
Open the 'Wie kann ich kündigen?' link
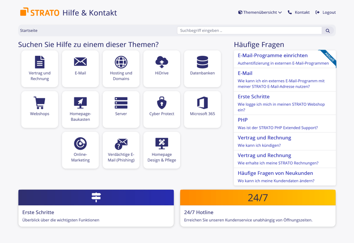259,145
